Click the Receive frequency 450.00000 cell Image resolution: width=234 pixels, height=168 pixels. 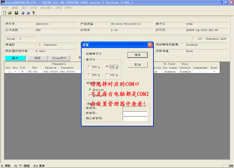(51, 72)
